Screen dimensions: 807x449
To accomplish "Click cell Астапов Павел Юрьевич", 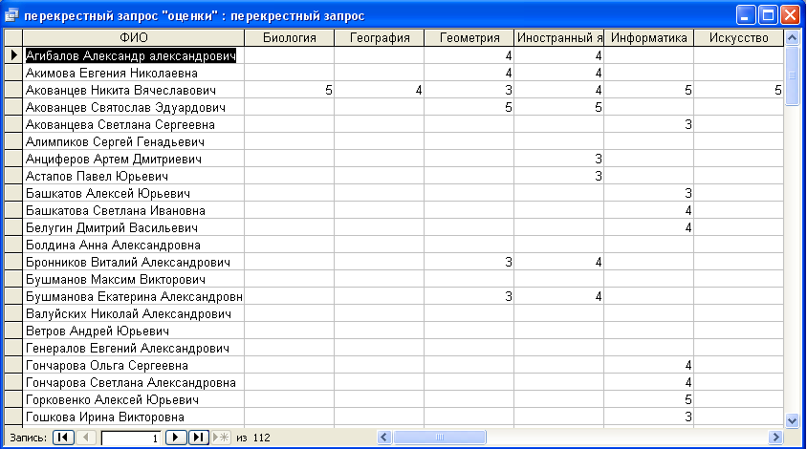I will 133,176.
